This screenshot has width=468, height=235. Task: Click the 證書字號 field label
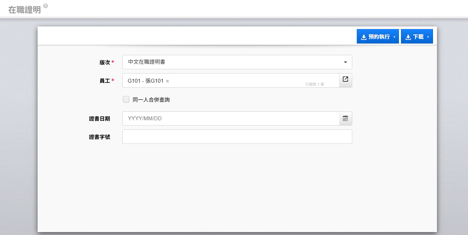click(99, 137)
